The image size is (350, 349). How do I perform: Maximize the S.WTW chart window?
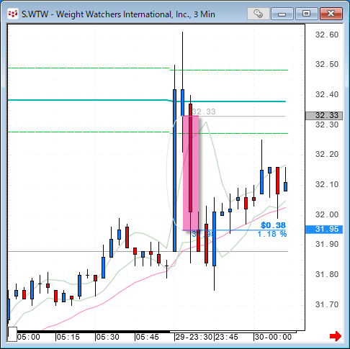(307, 14)
